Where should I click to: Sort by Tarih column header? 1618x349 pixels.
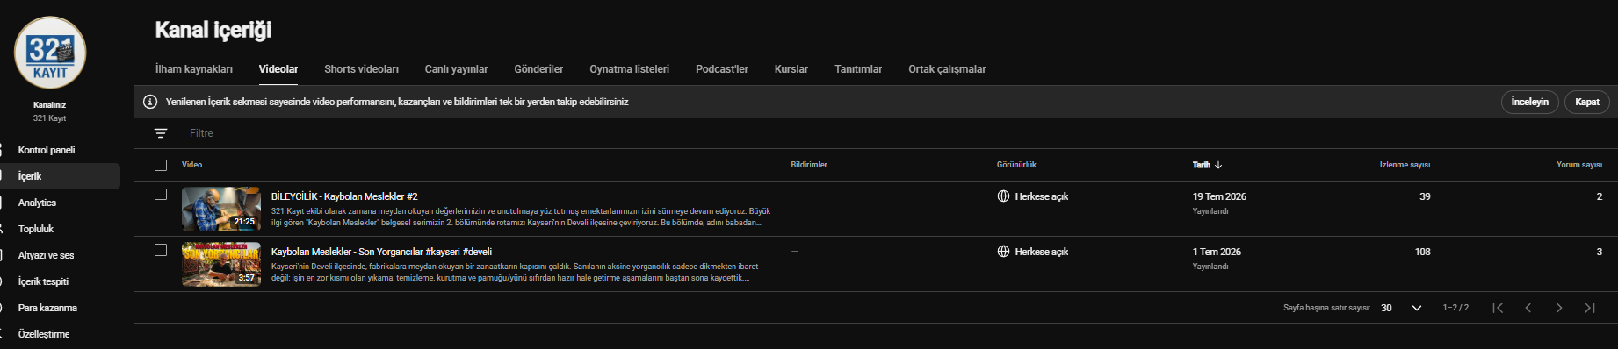pos(1201,165)
